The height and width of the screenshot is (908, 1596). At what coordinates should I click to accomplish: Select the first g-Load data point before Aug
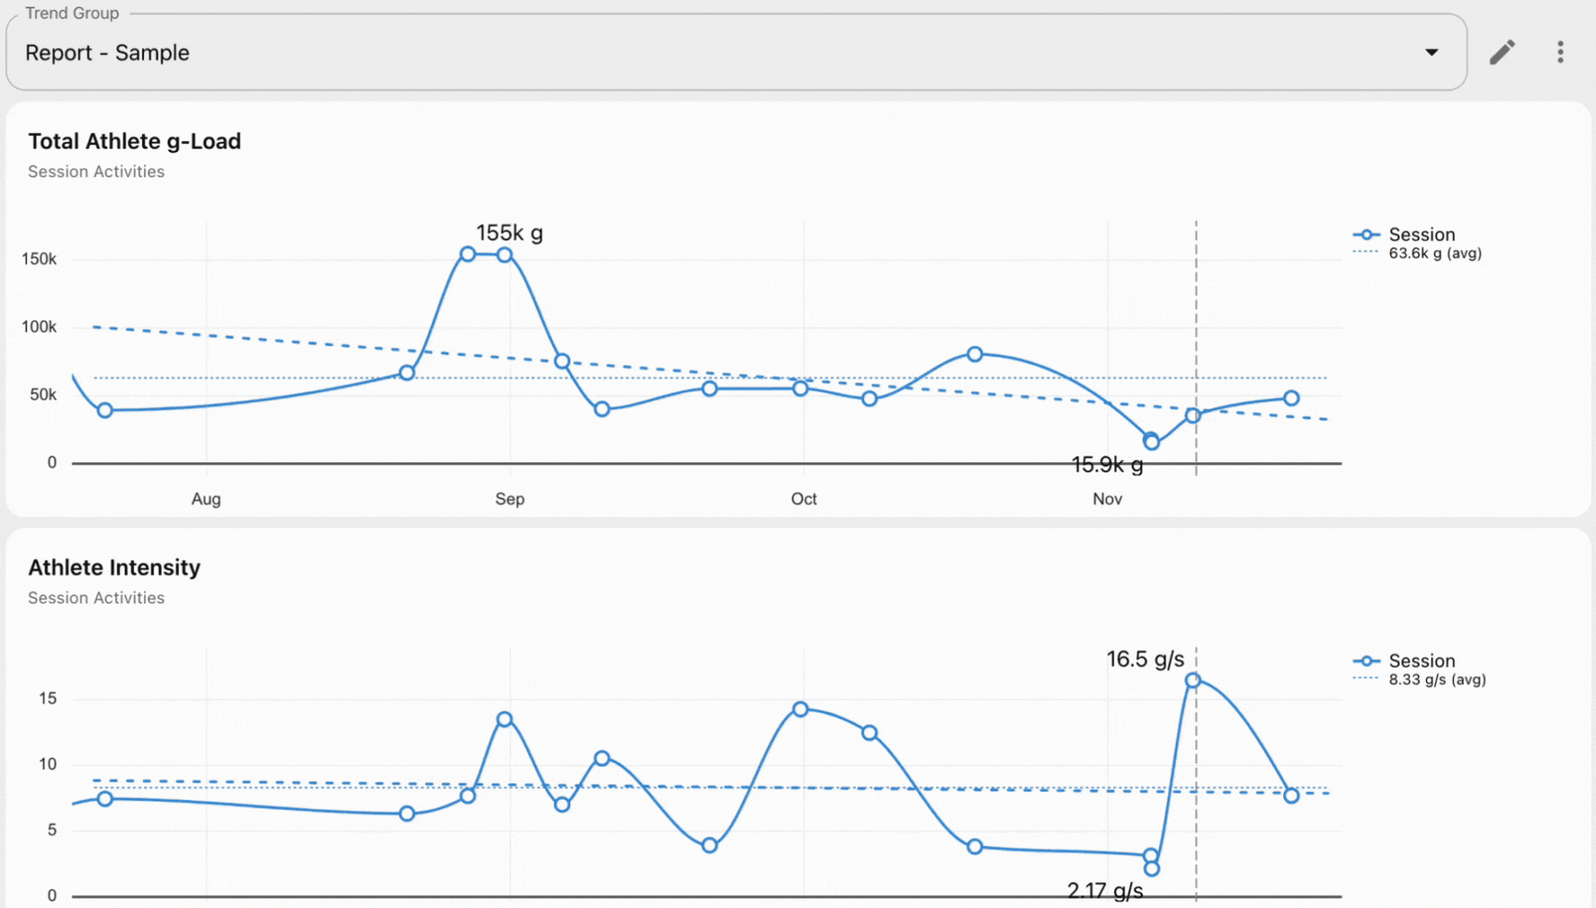pos(105,411)
